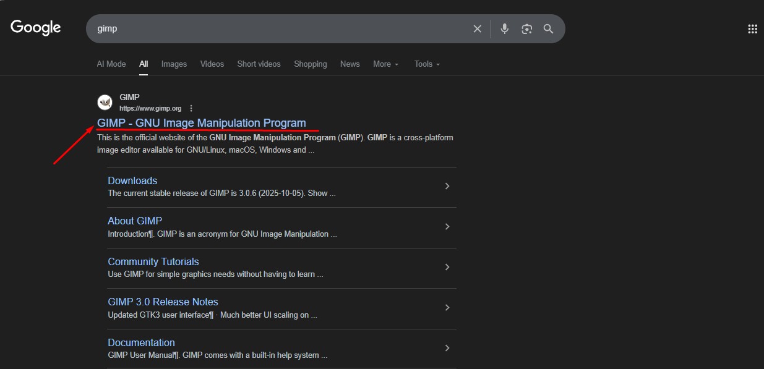This screenshot has width=764, height=369.
Task: Click text 'Updated GTK3 user interface'
Action: (x=158, y=315)
